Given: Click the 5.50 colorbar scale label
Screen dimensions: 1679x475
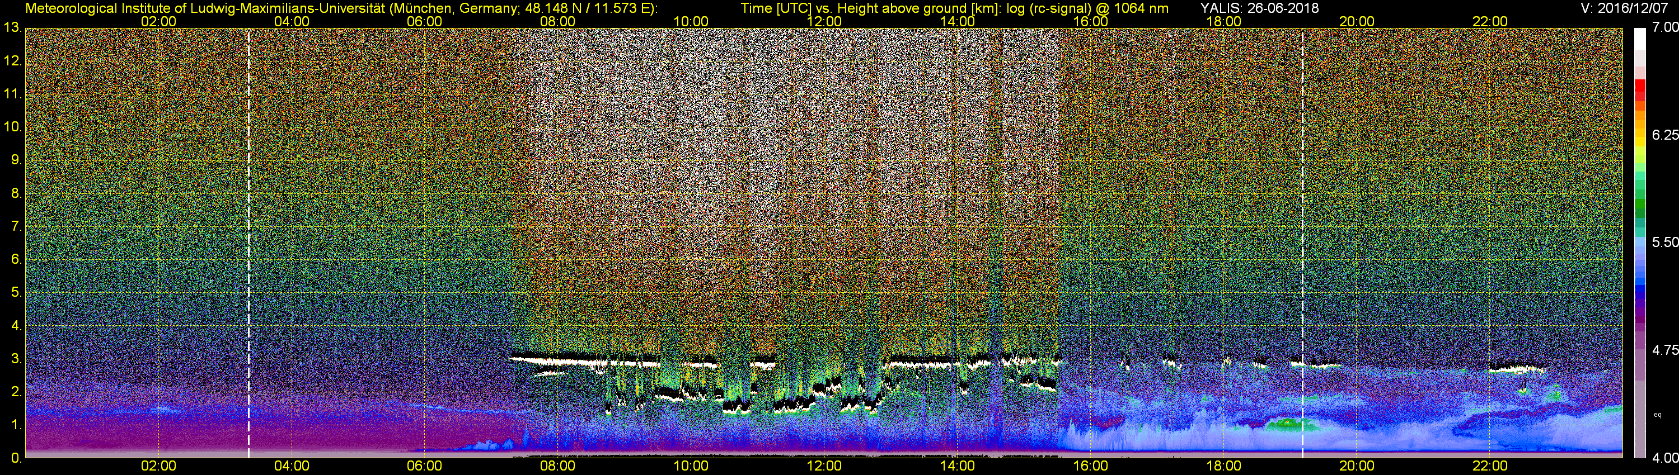Looking at the screenshot, I should (1664, 242).
